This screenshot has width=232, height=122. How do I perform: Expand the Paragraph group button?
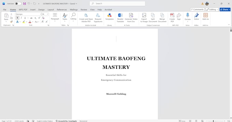tap(55, 17)
